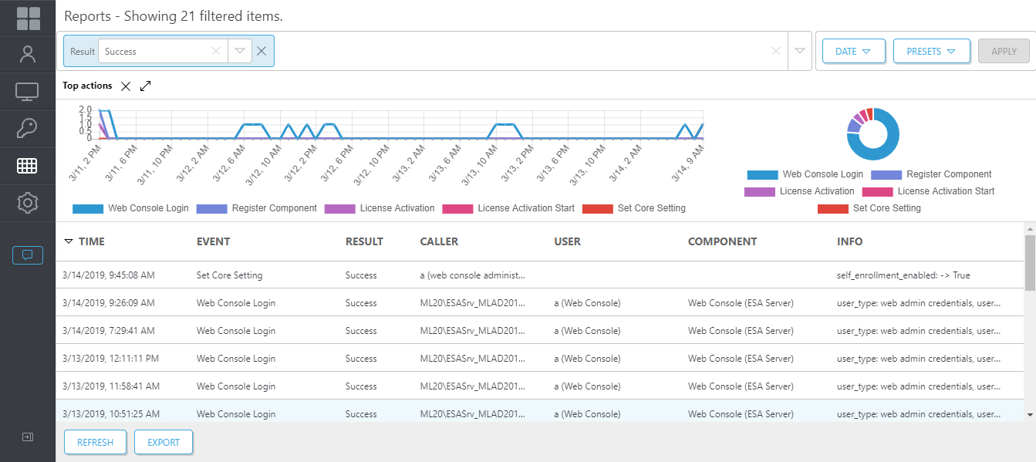Open the Computers section in the sidebar

[x=28, y=90]
